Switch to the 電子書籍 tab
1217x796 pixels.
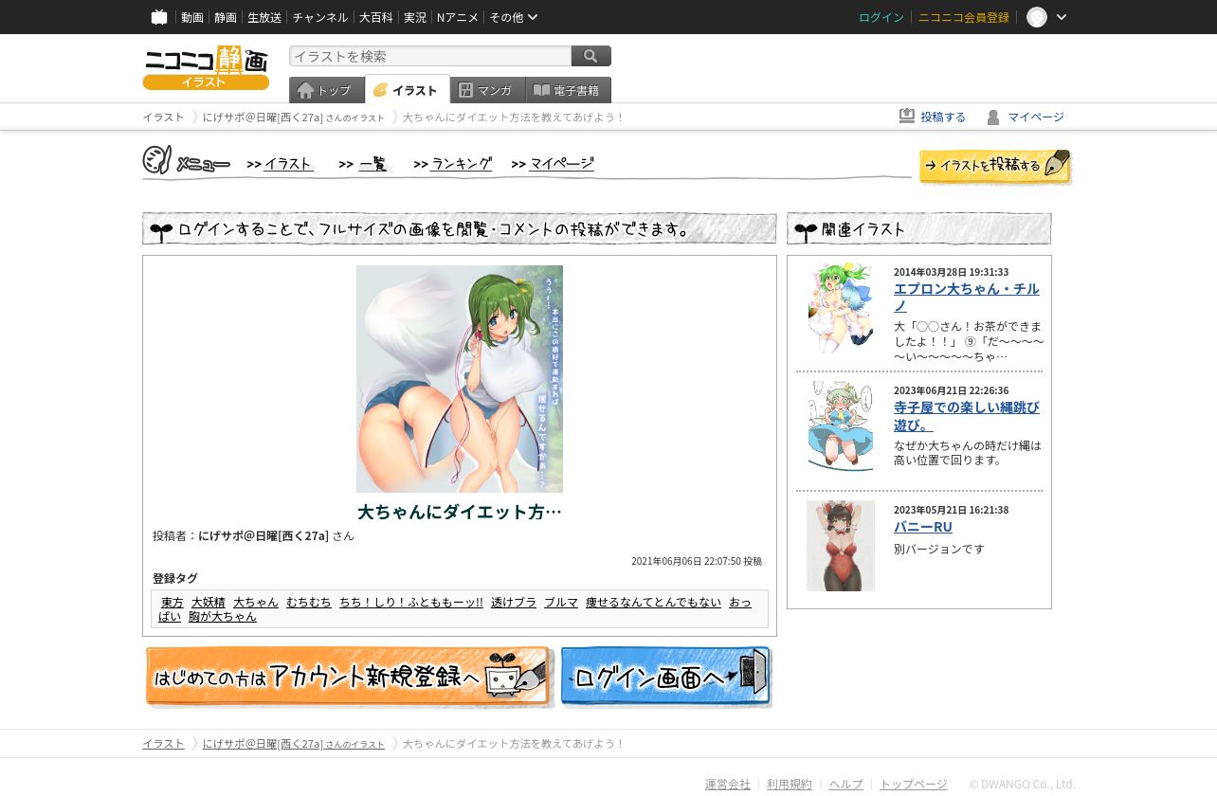[x=568, y=90]
